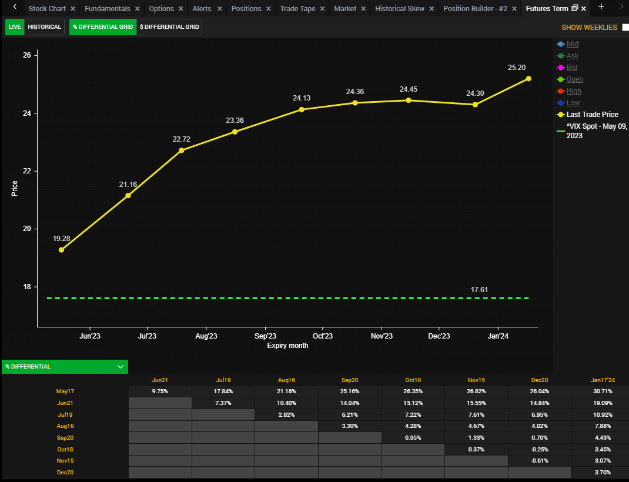
Task: Close the Position Builder - #2 tab
Action: click(514, 8)
